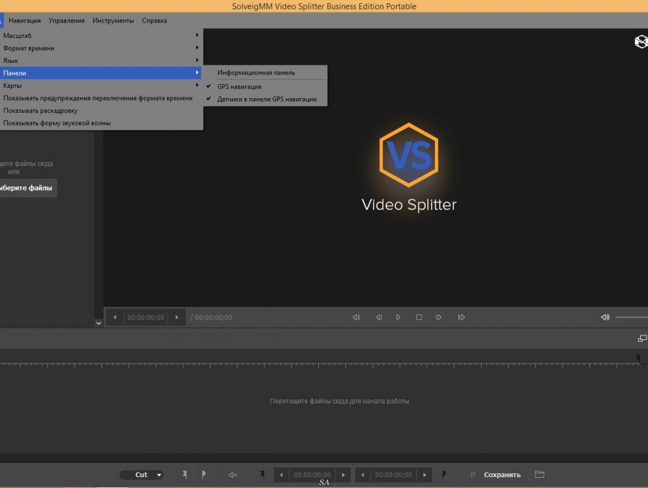Expand the Формат времени submenu

(101, 48)
